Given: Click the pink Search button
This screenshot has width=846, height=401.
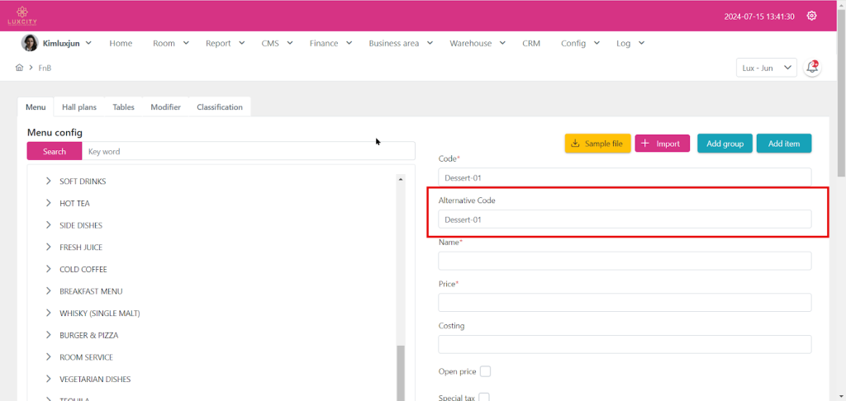Looking at the screenshot, I should click(55, 152).
